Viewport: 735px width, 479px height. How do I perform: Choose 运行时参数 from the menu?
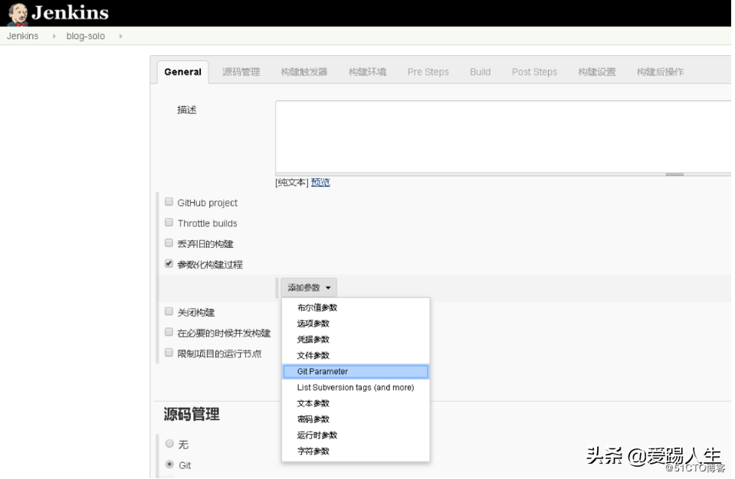point(356,435)
